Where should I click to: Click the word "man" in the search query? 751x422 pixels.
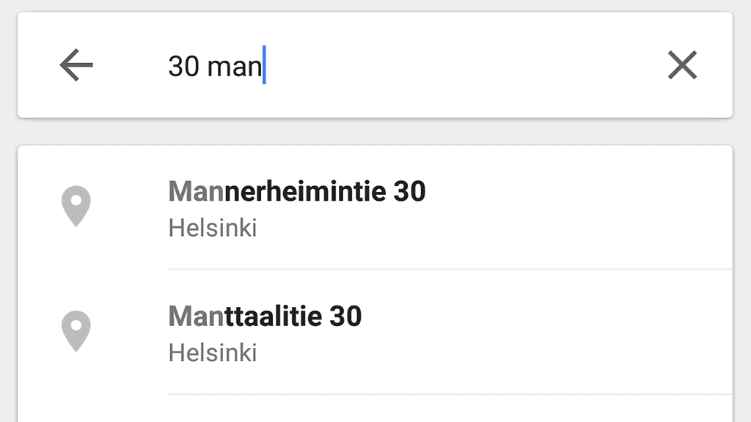coord(234,67)
